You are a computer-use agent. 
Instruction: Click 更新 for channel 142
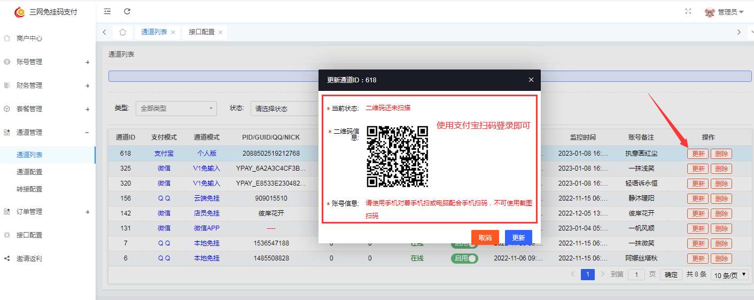tap(698, 213)
